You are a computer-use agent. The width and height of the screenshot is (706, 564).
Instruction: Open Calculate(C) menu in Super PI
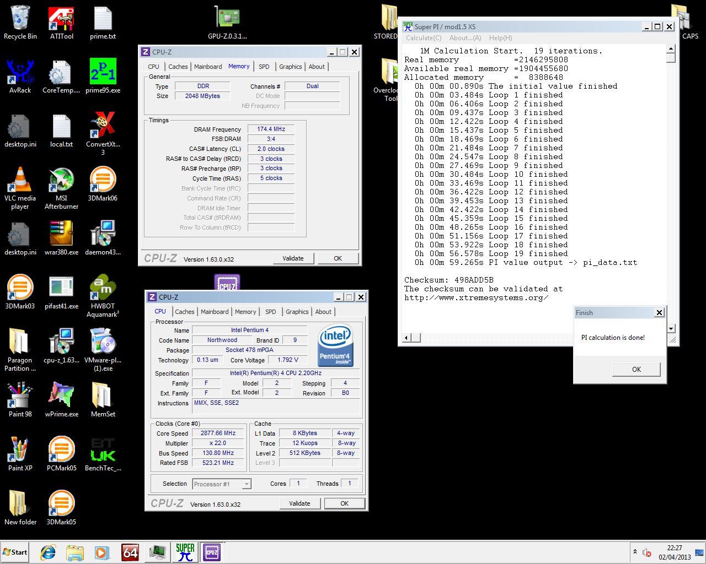click(x=424, y=38)
